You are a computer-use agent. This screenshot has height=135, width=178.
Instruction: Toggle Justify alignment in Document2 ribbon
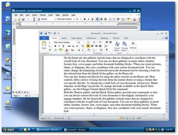coord(100,46)
